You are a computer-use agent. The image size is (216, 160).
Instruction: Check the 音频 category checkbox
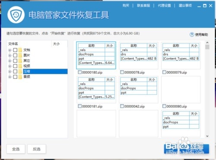15,77
